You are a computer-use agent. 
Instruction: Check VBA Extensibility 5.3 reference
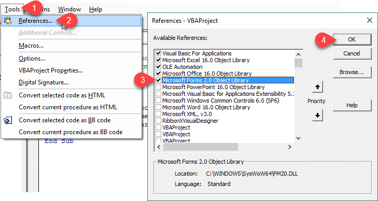point(158,94)
